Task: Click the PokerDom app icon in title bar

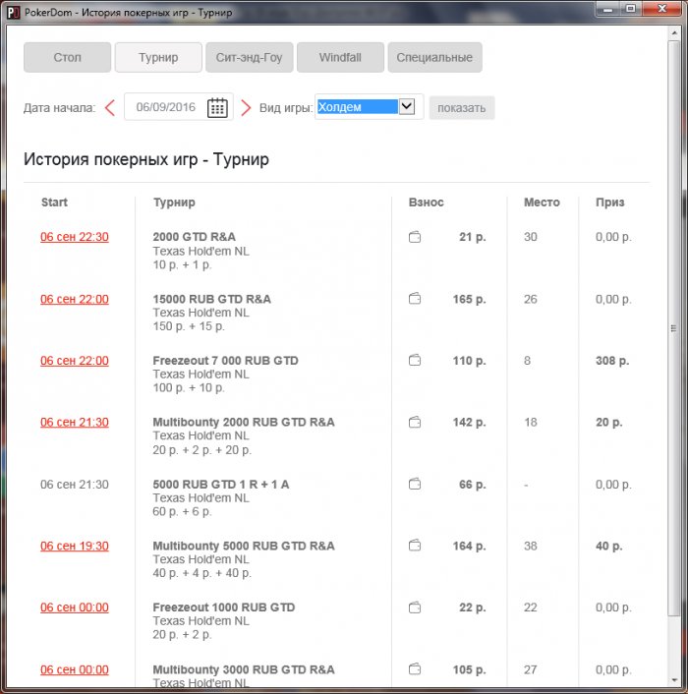Action: [x=14, y=13]
